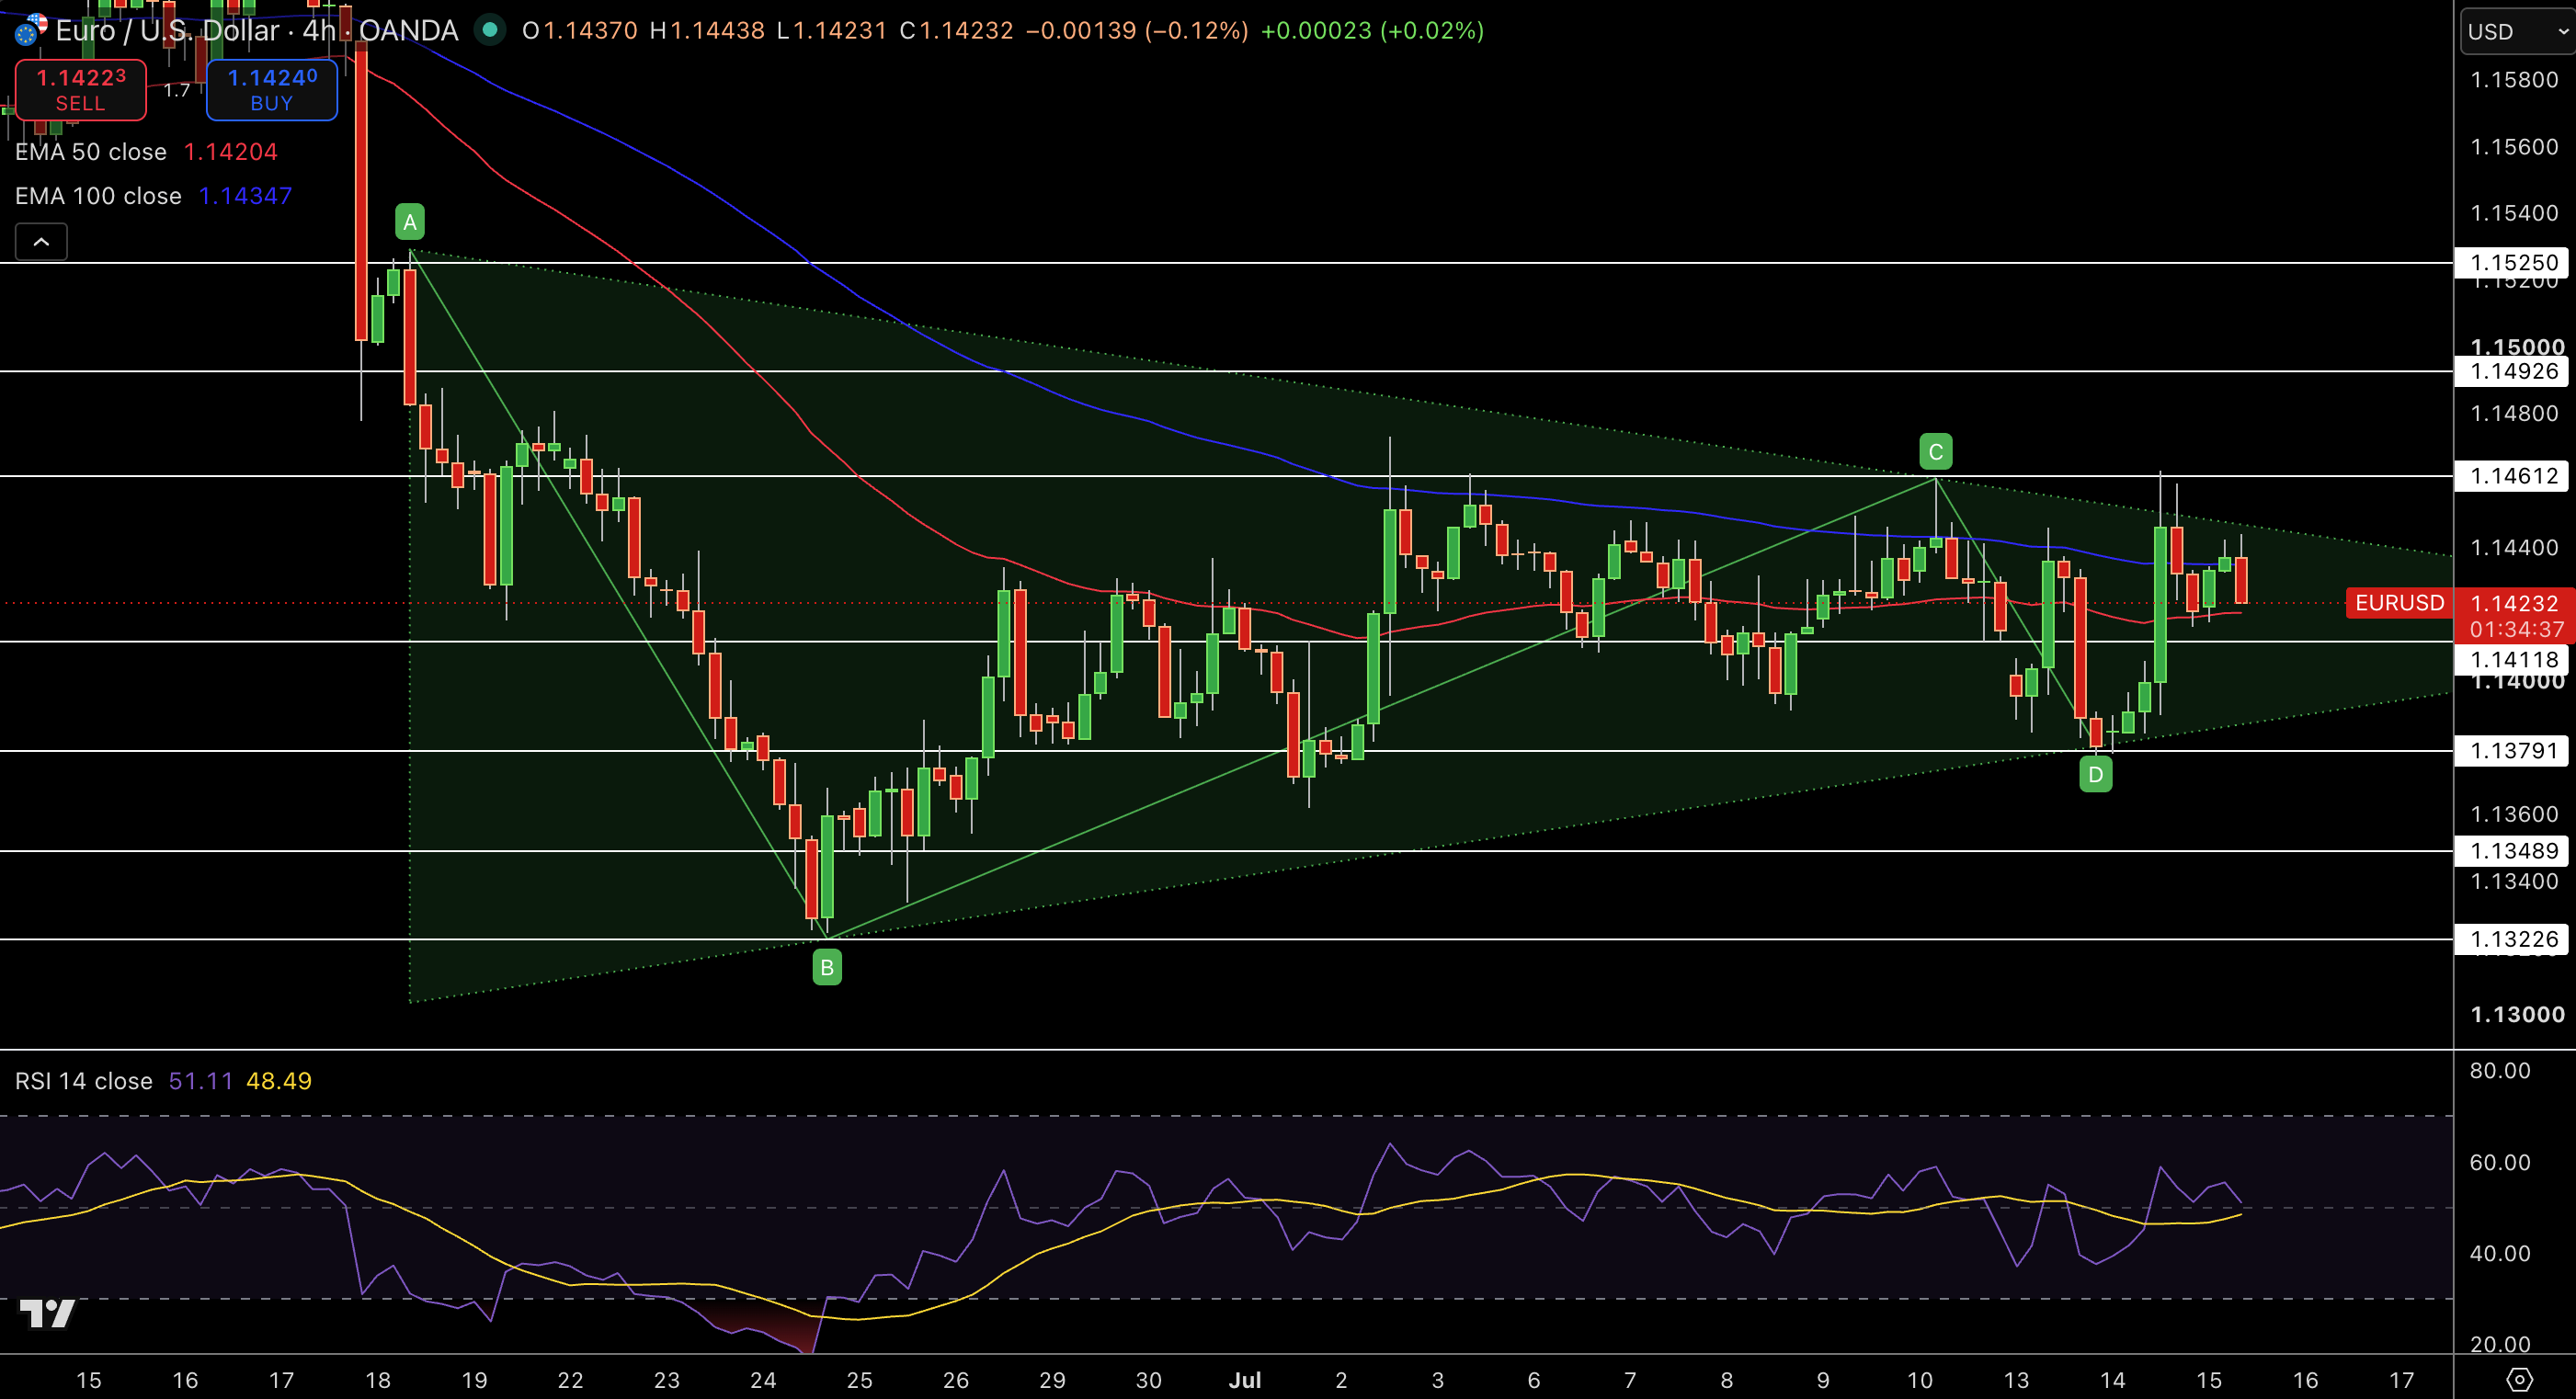The width and height of the screenshot is (2576, 1399).
Task: Click the green market status dot
Action: (x=490, y=30)
